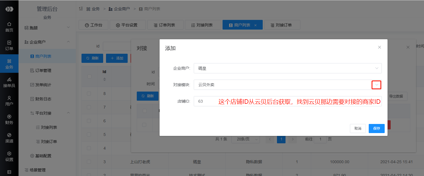This screenshot has width=424, height=176.
Task: Close the 商户列表 tab with its x
Action: (255, 25)
